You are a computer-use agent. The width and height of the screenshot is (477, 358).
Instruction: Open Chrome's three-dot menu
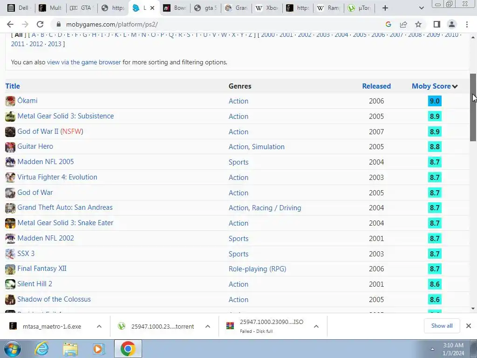(467, 24)
